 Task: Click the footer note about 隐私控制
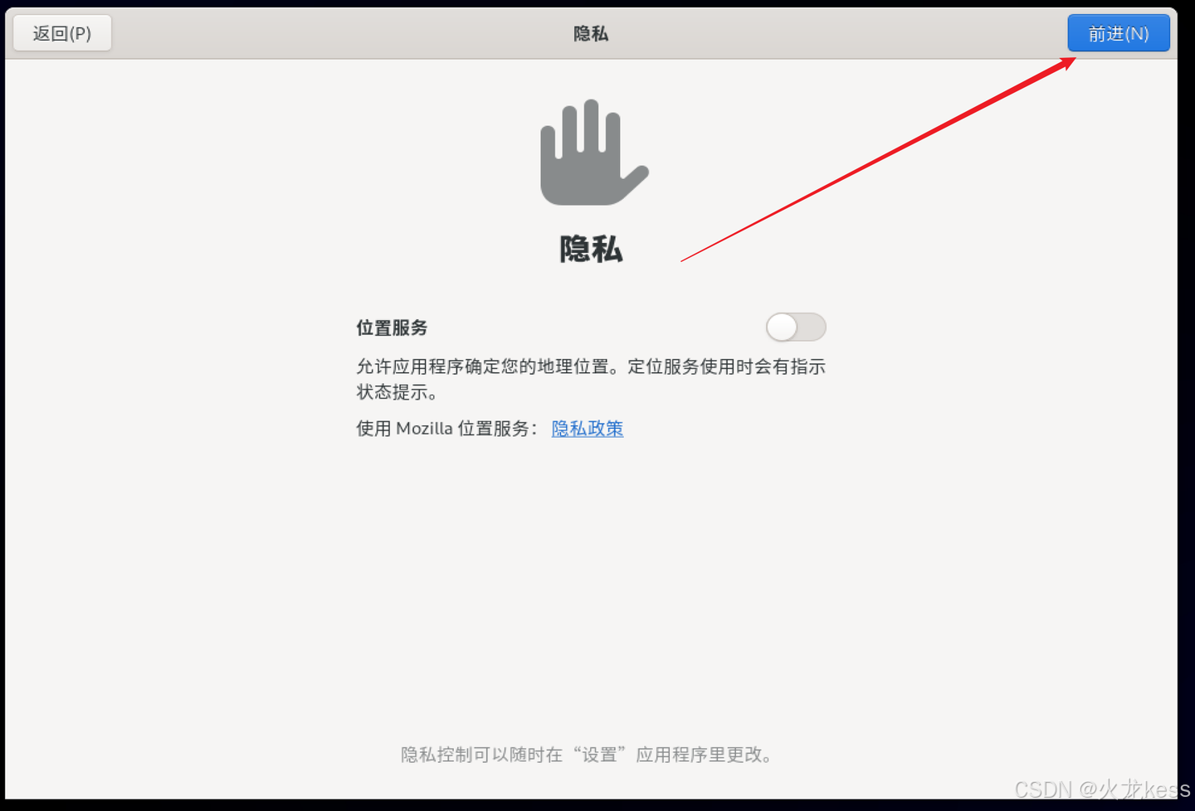pos(588,755)
